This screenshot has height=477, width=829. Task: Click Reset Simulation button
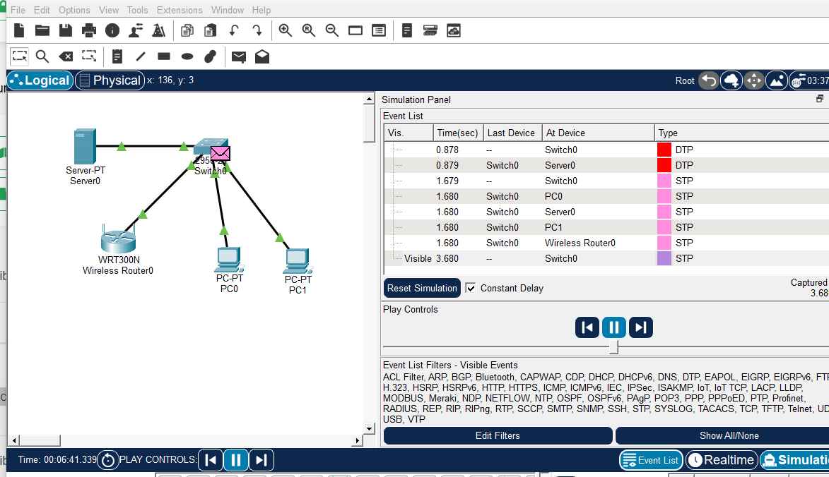click(422, 288)
